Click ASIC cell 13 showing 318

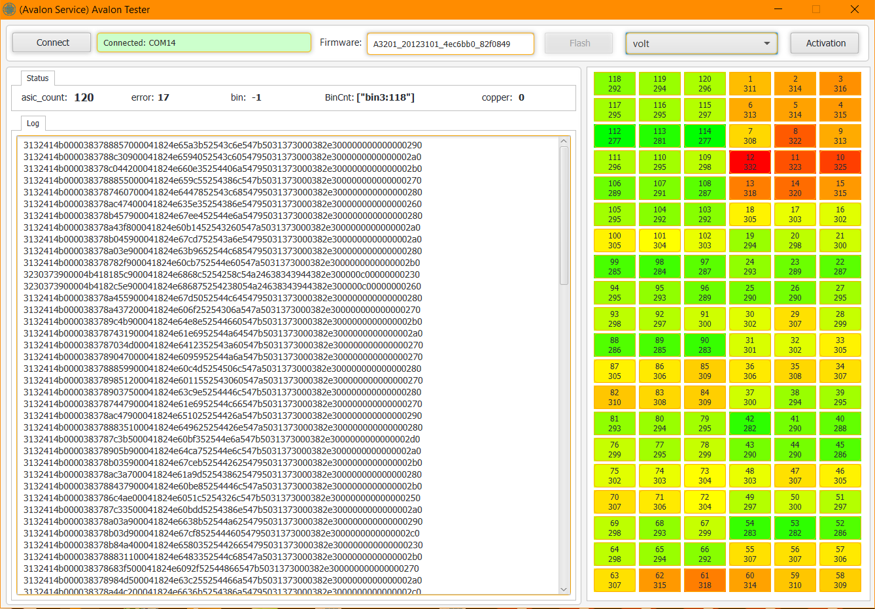tap(750, 188)
